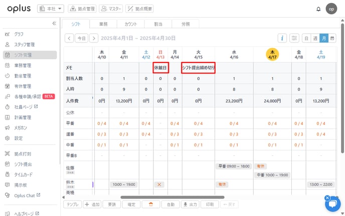Click the info icon button

click(x=283, y=38)
